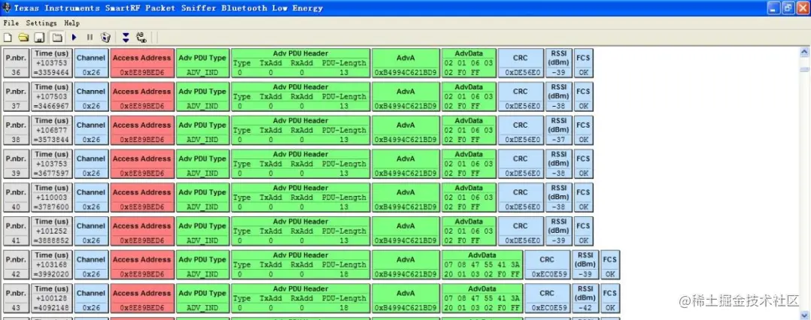Image resolution: width=811 pixels, height=320 pixels.
Task: Click time value =3888852 in packet 41
Action: pos(52,240)
